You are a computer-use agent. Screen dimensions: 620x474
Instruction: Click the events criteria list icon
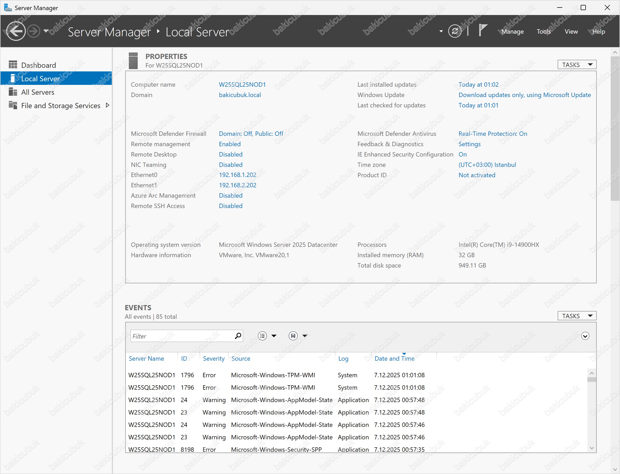[x=262, y=336]
